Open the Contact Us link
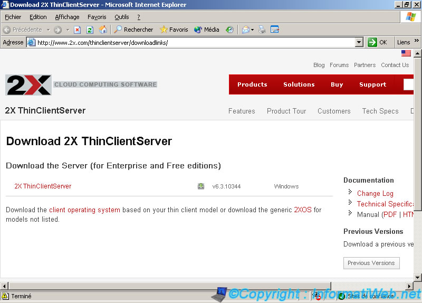Screen dimensions: 422x303 click(x=395, y=65)
